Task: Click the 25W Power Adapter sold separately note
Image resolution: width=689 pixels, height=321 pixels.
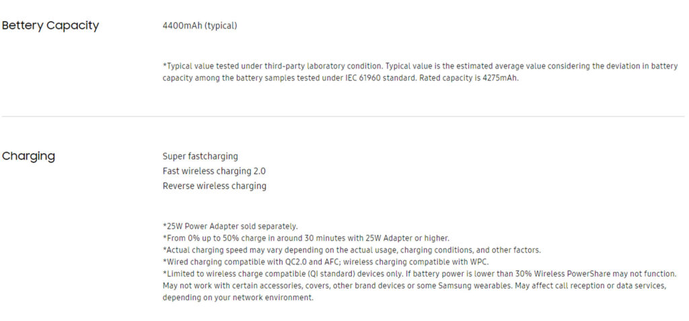Action: tap(230, 227)
